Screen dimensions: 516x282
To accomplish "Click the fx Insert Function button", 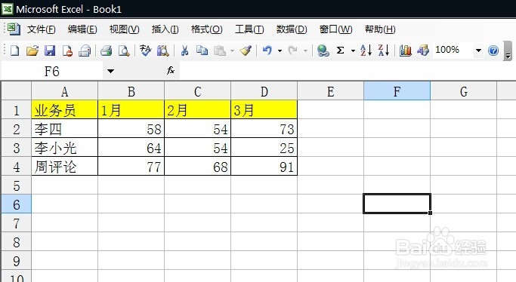I will tap(171, 70).
